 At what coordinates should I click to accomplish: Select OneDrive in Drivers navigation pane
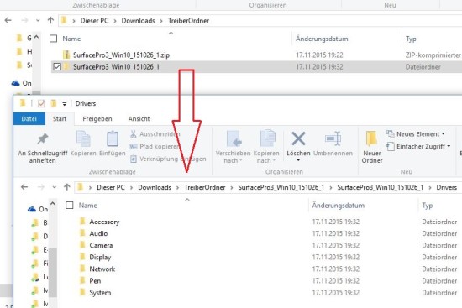tap(38, 209)
